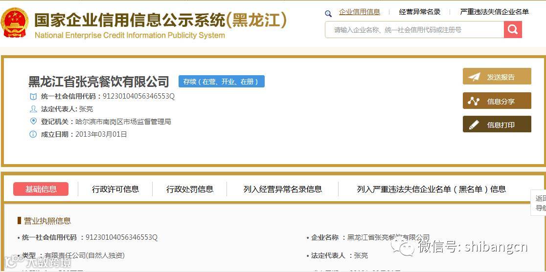Open the 列入严重违法失信企业名单（黑名单）信息 tab

[432, 189]
